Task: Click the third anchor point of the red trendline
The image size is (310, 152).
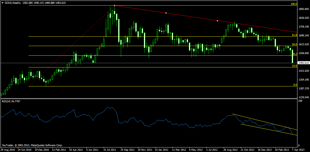Action: [x=217, y=21]
